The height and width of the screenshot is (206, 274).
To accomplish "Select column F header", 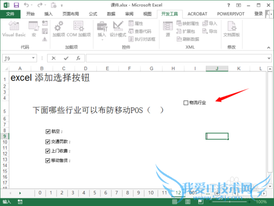I will 129,68.
